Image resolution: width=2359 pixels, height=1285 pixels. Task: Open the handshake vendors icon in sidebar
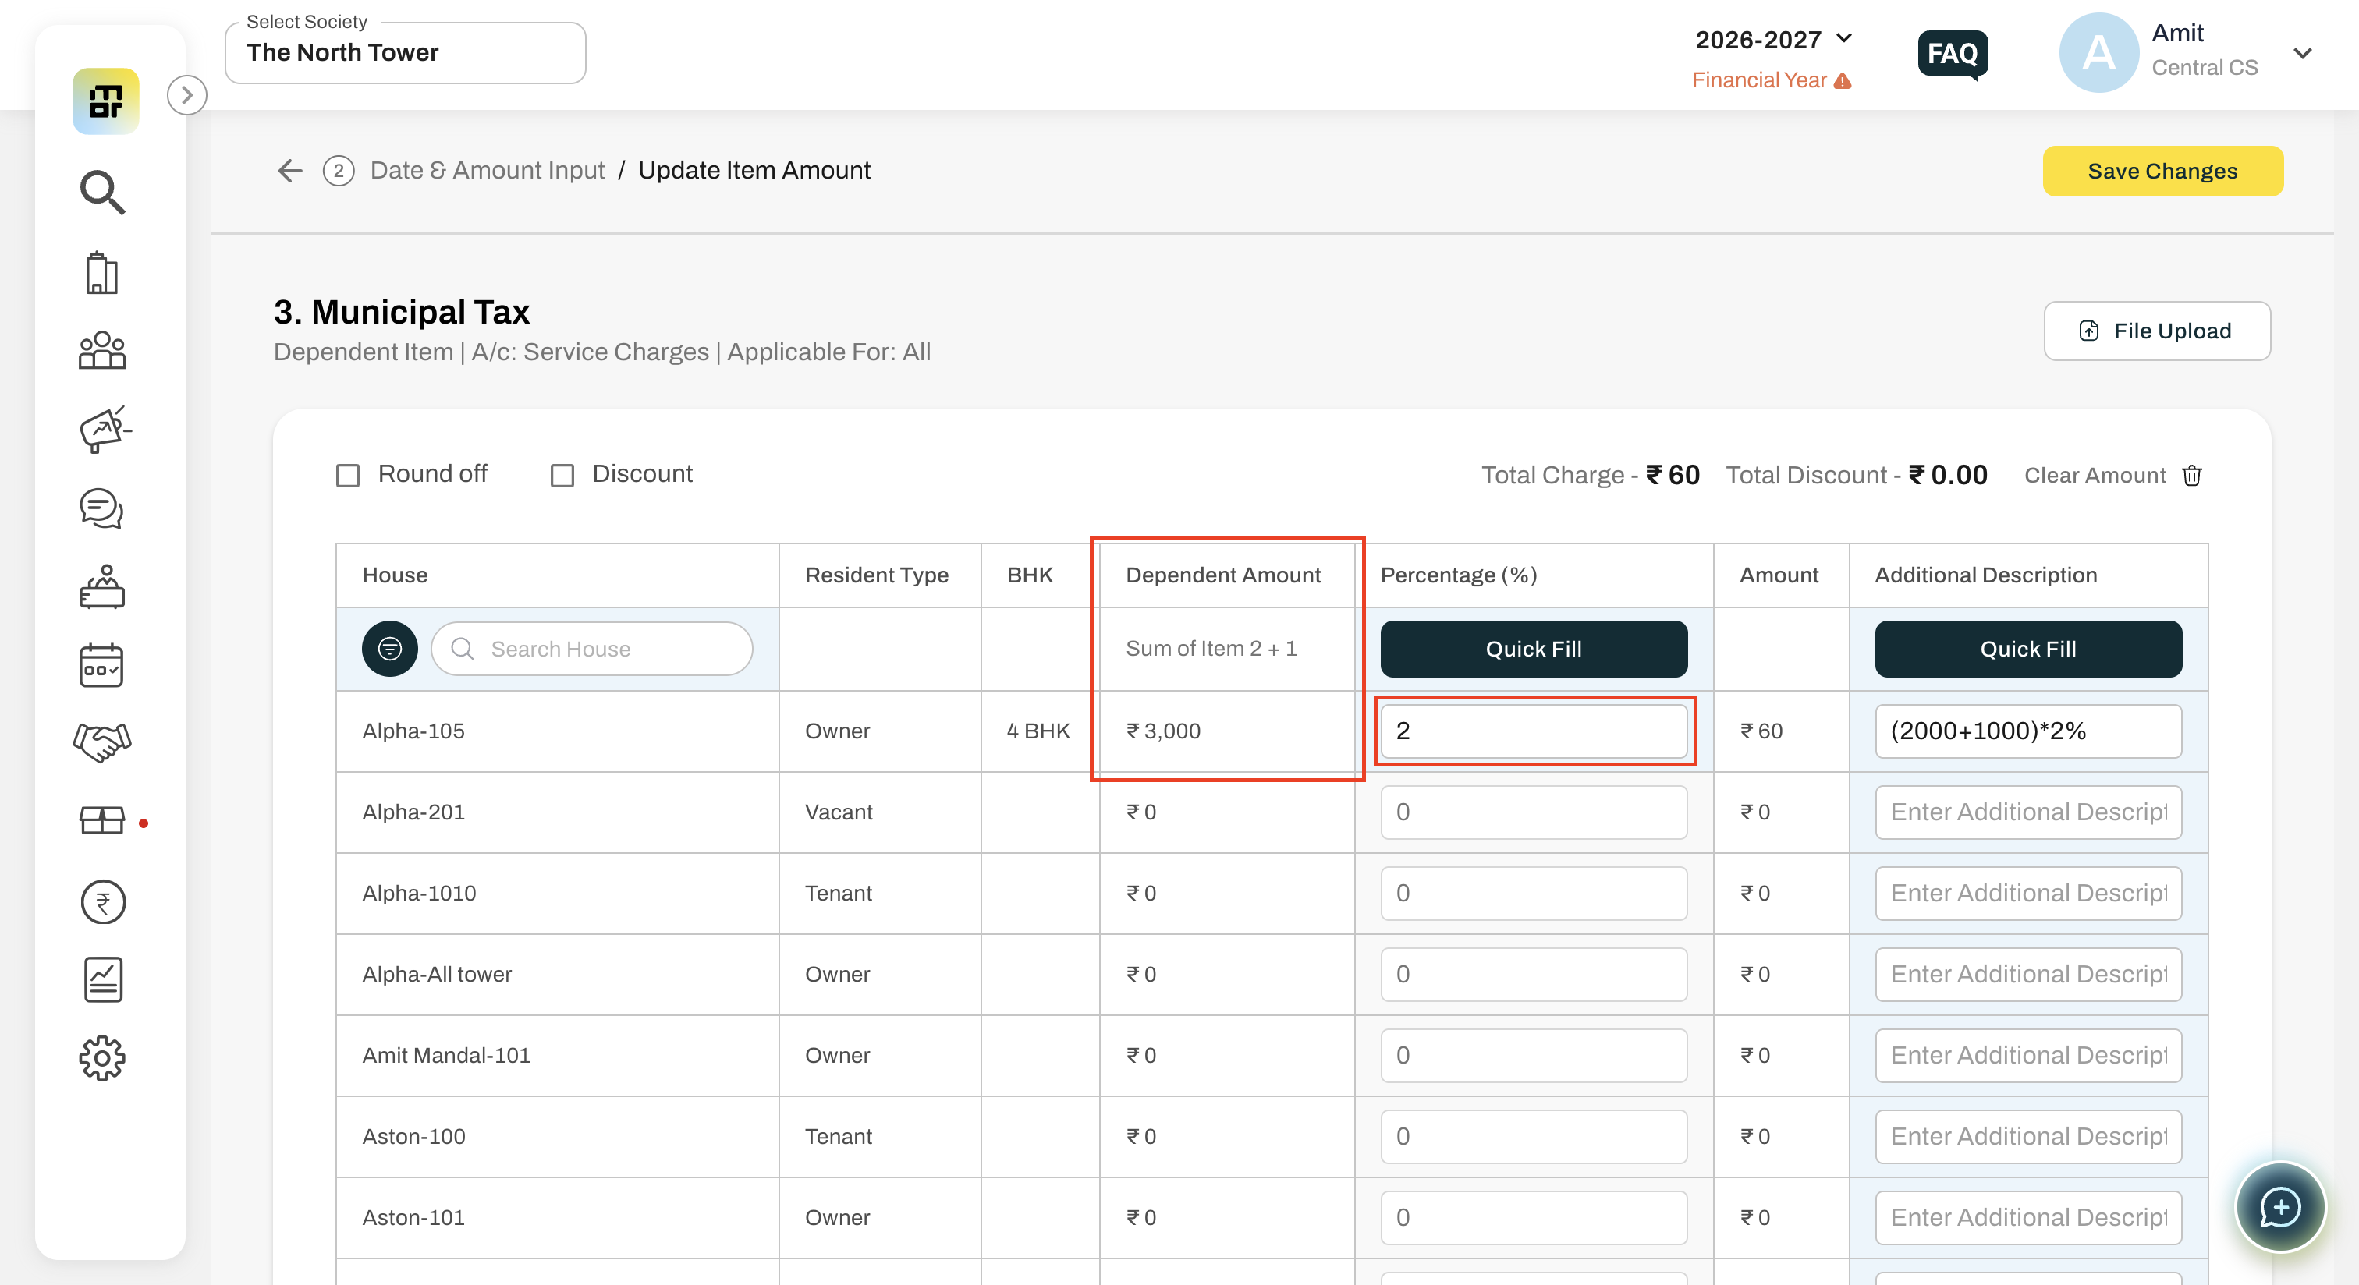pyautogui.click(x=101, y=742)
